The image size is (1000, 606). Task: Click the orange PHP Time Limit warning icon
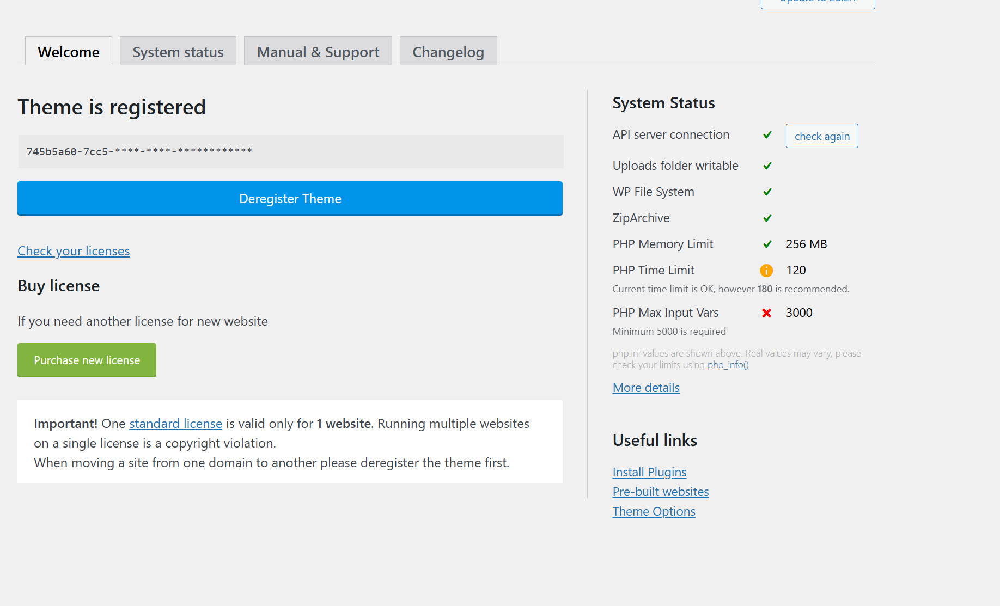[766, 271]
